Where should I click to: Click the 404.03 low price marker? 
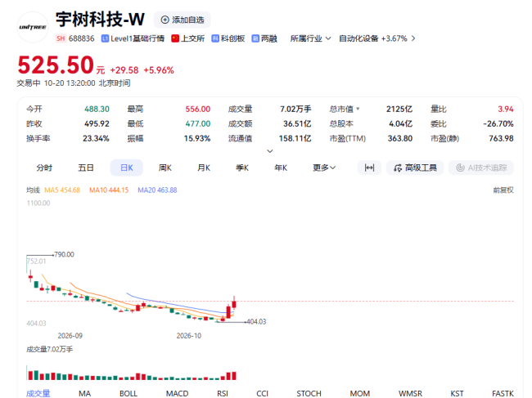click(x=256, y=322)
